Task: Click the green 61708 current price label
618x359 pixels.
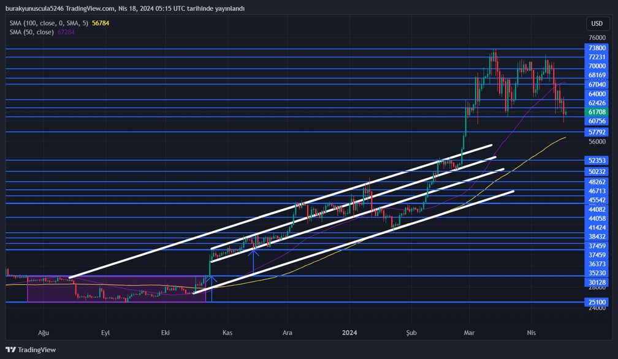Action: 597,112
